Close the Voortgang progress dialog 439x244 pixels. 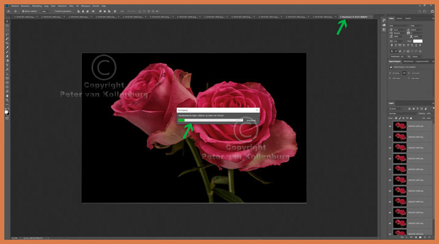(x=257, y=110)
